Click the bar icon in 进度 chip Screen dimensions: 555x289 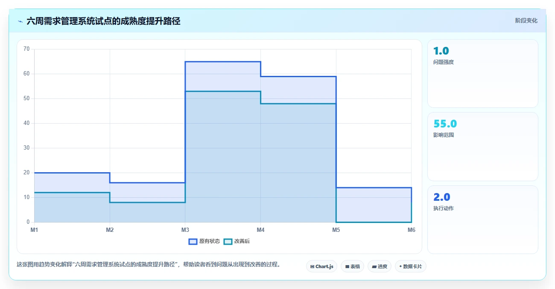pos(374,266)
